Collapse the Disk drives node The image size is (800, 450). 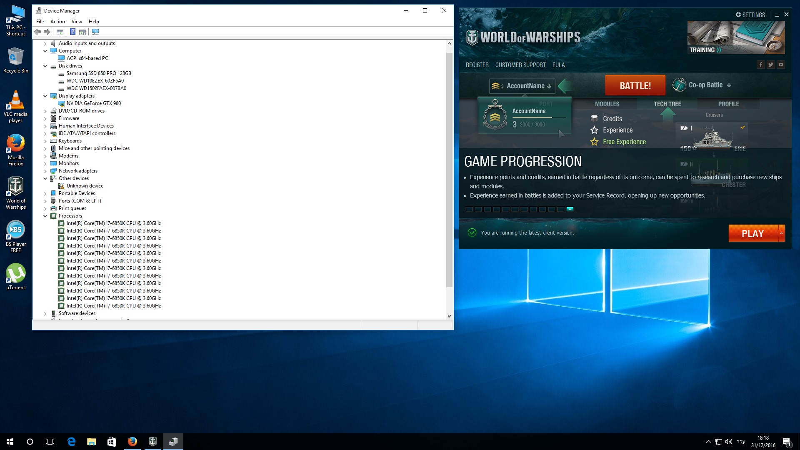click(45, 66)
